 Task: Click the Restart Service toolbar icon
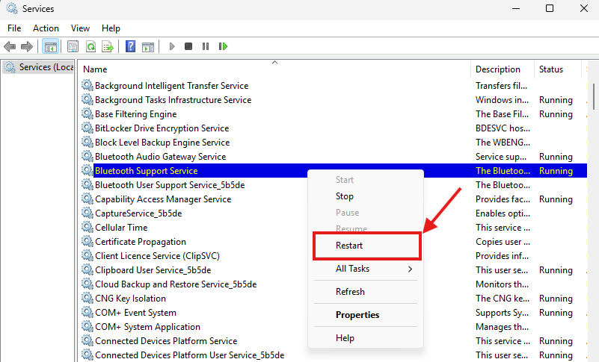[223, 46]
